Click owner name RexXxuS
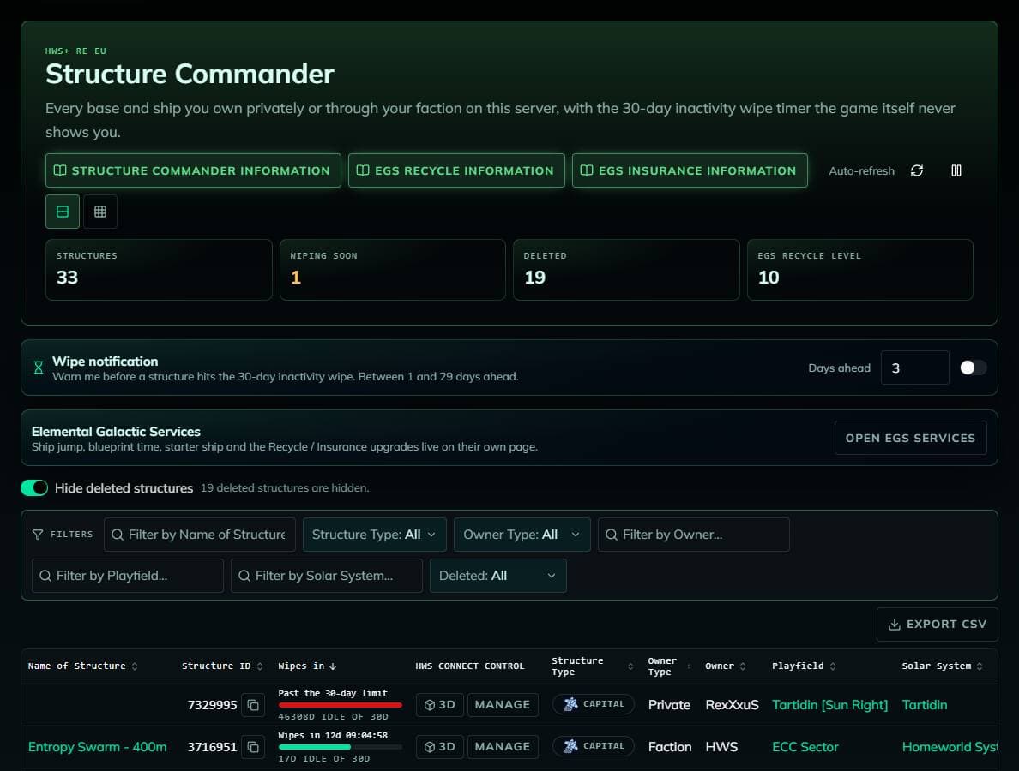 click(732, 705)
